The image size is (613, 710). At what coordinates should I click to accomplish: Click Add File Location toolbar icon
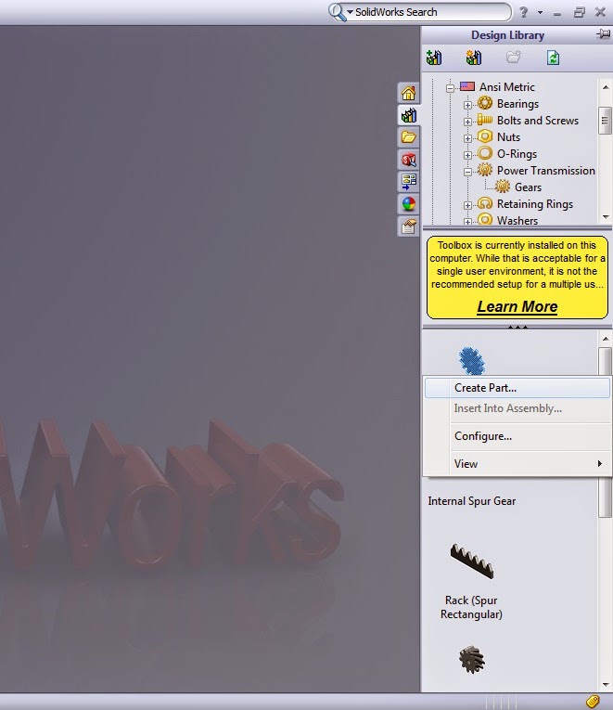point(474,58)
